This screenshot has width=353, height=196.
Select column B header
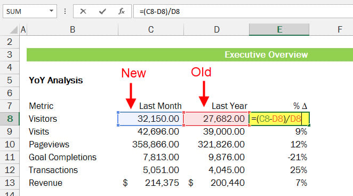click(x=73, y=29)
